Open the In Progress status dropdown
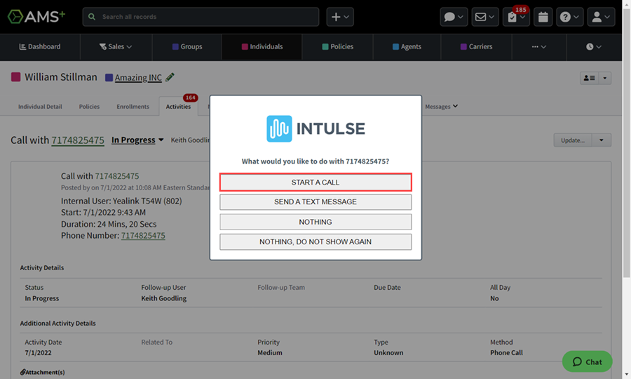This screenshot has height=379, width=631. coord(137,140)
